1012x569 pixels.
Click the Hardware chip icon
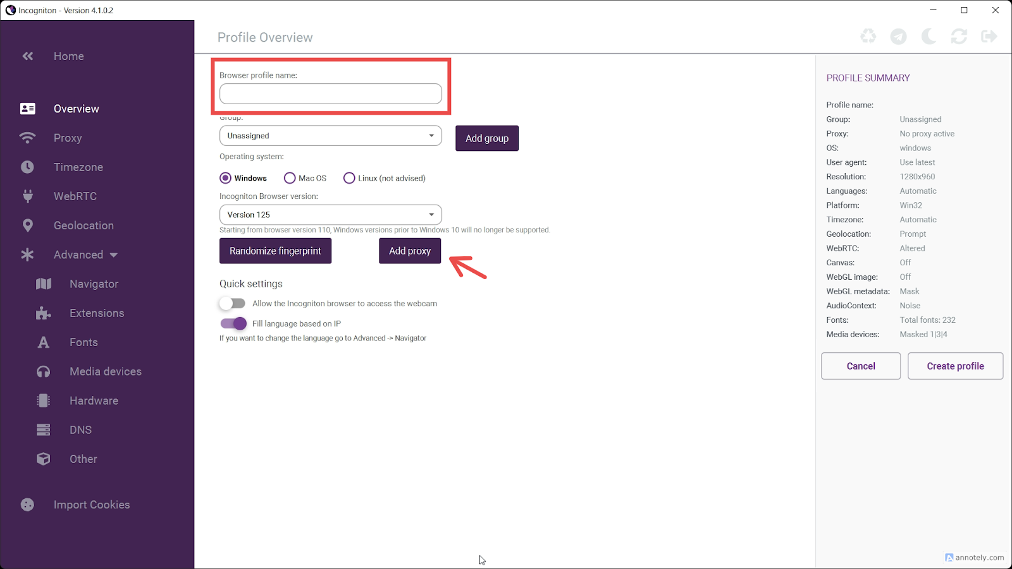(44, 400)
